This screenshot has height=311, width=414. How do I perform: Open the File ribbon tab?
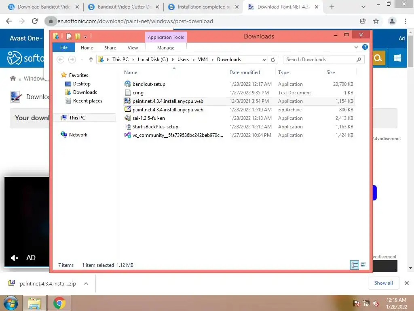(x=64, y=47)
